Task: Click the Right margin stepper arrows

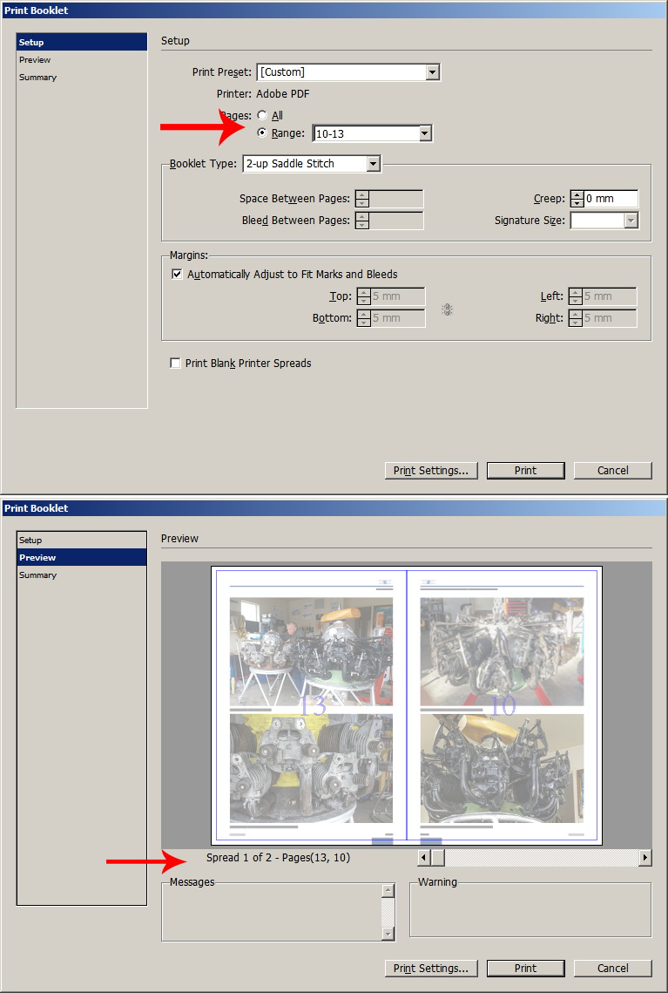Action: (576, 318)
